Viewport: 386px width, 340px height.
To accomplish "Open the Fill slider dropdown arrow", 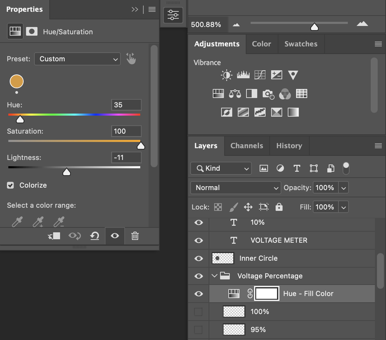I will [344, 207].
